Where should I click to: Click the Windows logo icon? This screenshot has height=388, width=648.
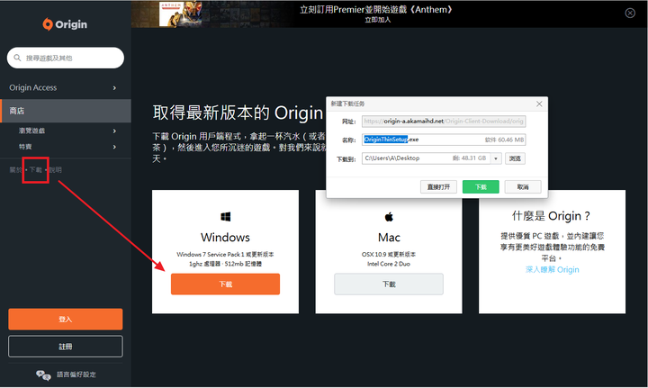point(225,217)
